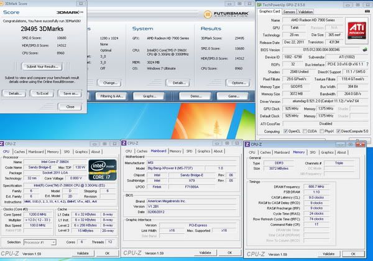Open Mainboard tab in left CPU-Z window

pyautogui.click(x=36, y=152)
